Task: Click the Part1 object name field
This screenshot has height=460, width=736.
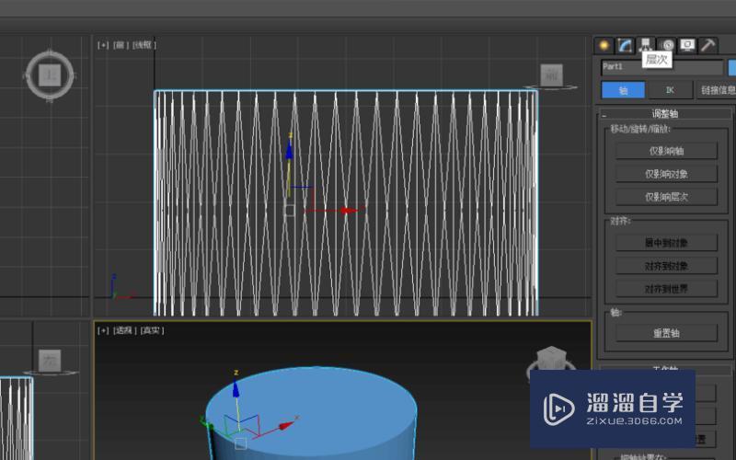Action: pyautogui.click(x=661, y=67)
